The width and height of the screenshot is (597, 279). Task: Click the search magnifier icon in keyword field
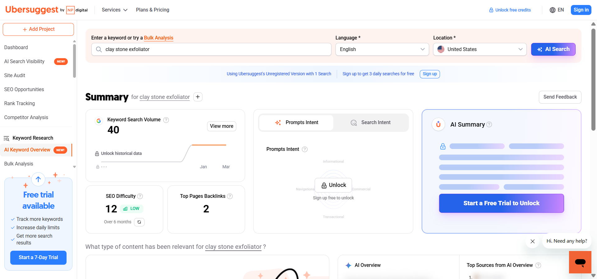click(99, 49)
